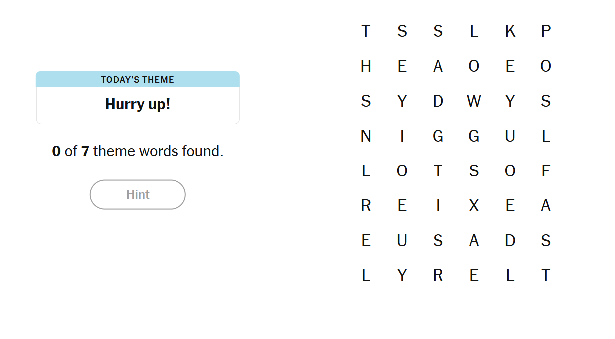The width and height of the screenshot is (615, 339).
Task: Choose the letter W tile
Action: pos(474,101)
